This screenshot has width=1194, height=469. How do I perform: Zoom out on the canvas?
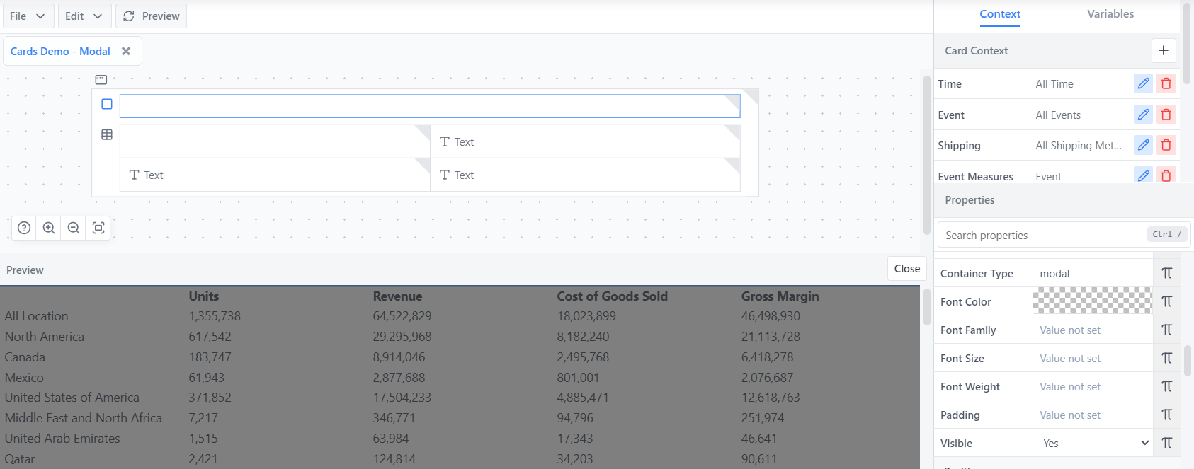pyautogui.click(x=74, y=228)
